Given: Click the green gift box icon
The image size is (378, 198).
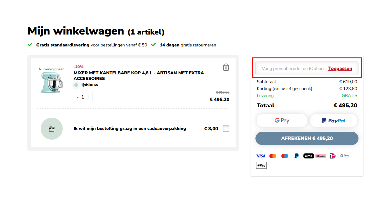Looking at the screenshot, I should [52, 128].
